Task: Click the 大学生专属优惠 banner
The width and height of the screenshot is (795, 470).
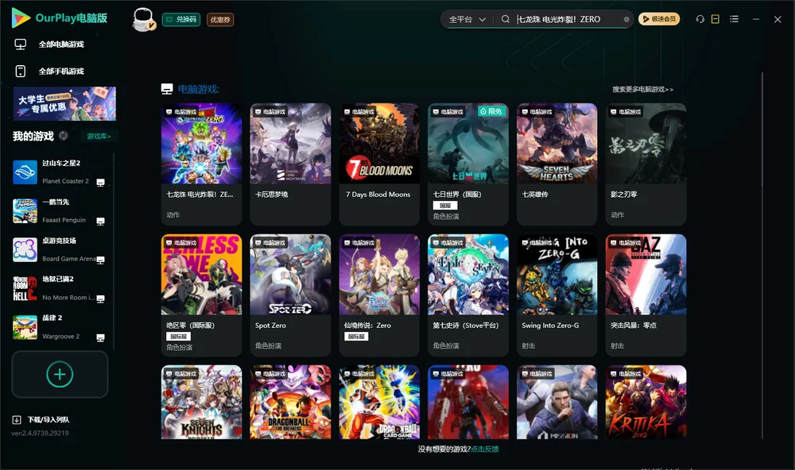Action: click(x=65, y=104)
